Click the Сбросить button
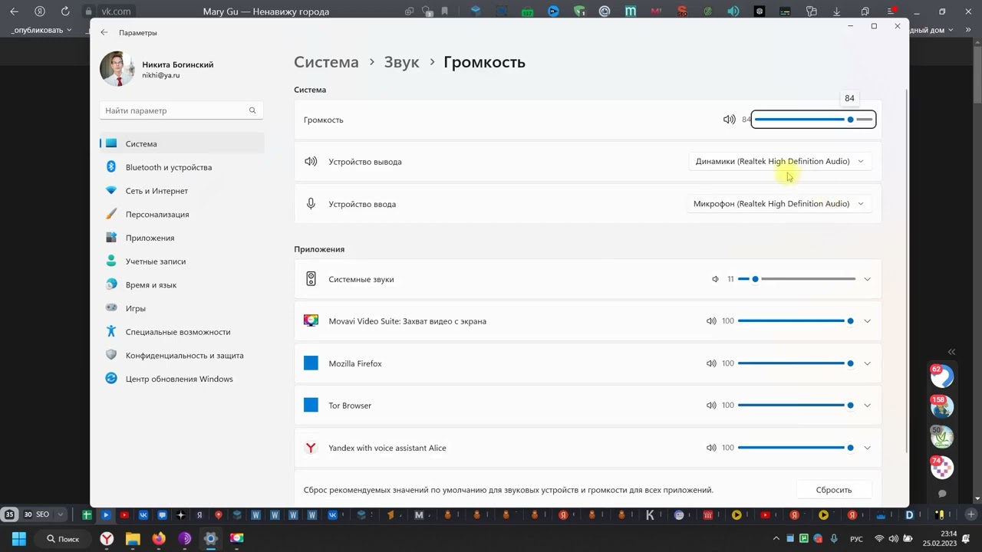This screenshot has width=982, height=552. (x=834, y=490)
